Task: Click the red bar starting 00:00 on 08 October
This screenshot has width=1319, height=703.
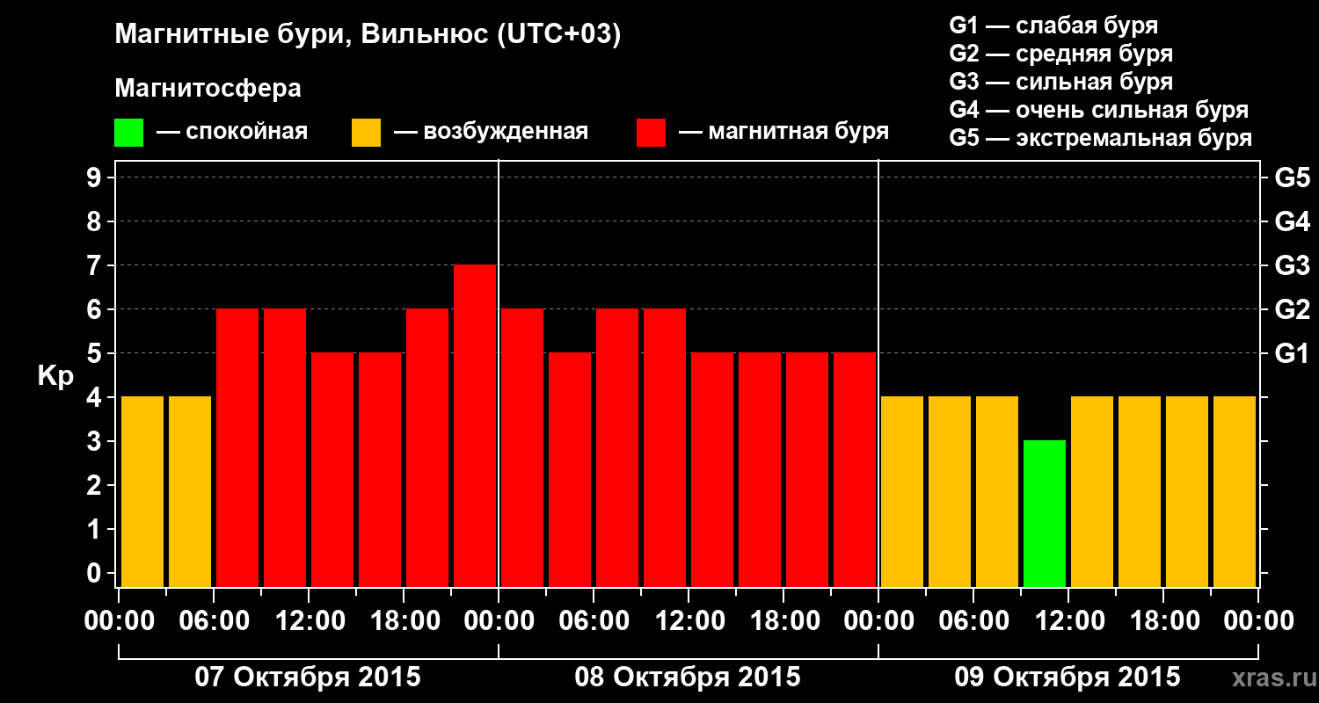Action: coord(522,447)
